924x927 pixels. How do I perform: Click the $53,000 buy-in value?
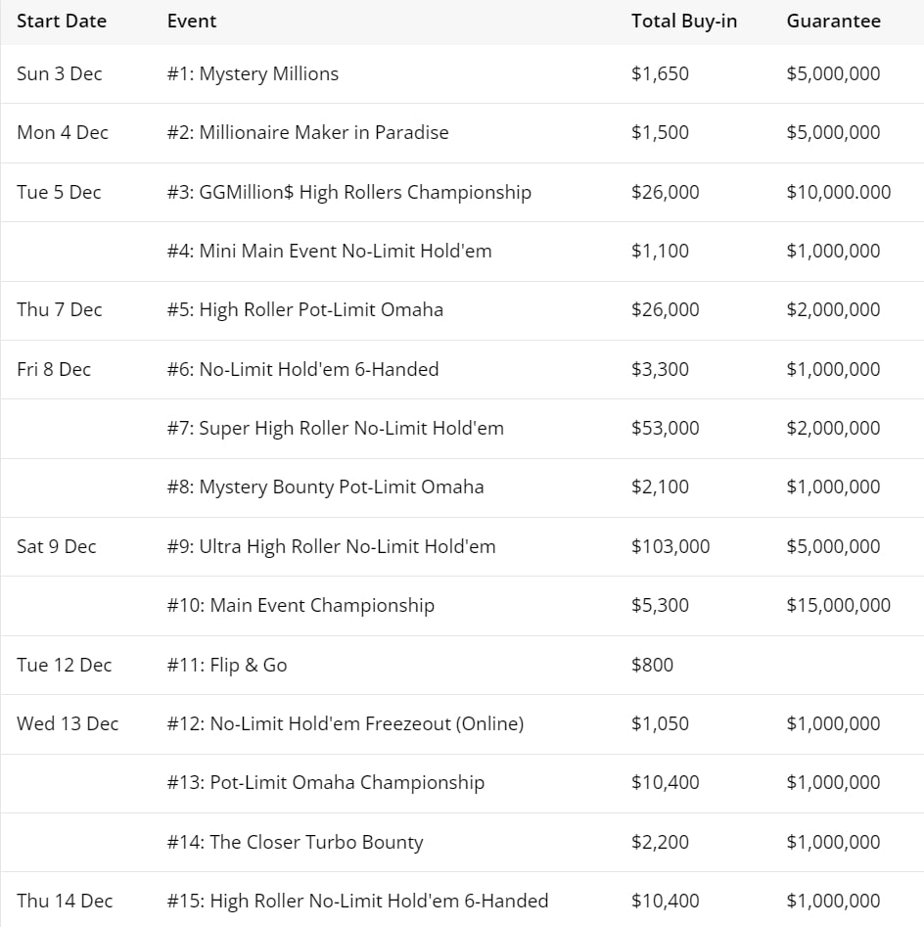pyautogui.click(x=666, y=428)
